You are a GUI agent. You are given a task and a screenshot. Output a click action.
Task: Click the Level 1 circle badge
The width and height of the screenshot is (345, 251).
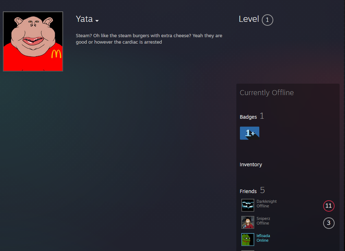(x=267, y=20)
